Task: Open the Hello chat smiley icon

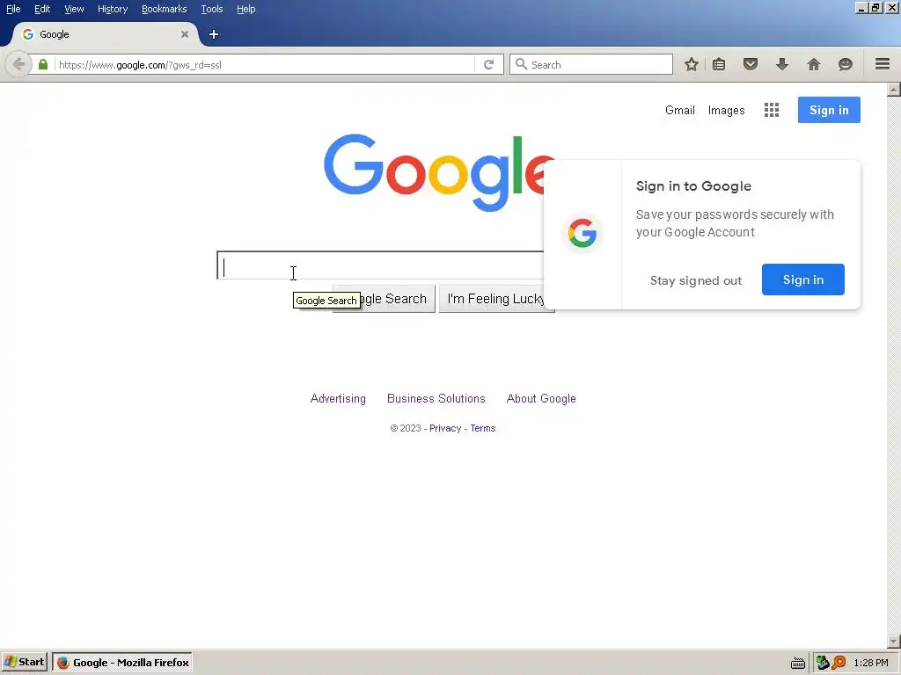Action: pyautogui.click(x=846, y=64)
